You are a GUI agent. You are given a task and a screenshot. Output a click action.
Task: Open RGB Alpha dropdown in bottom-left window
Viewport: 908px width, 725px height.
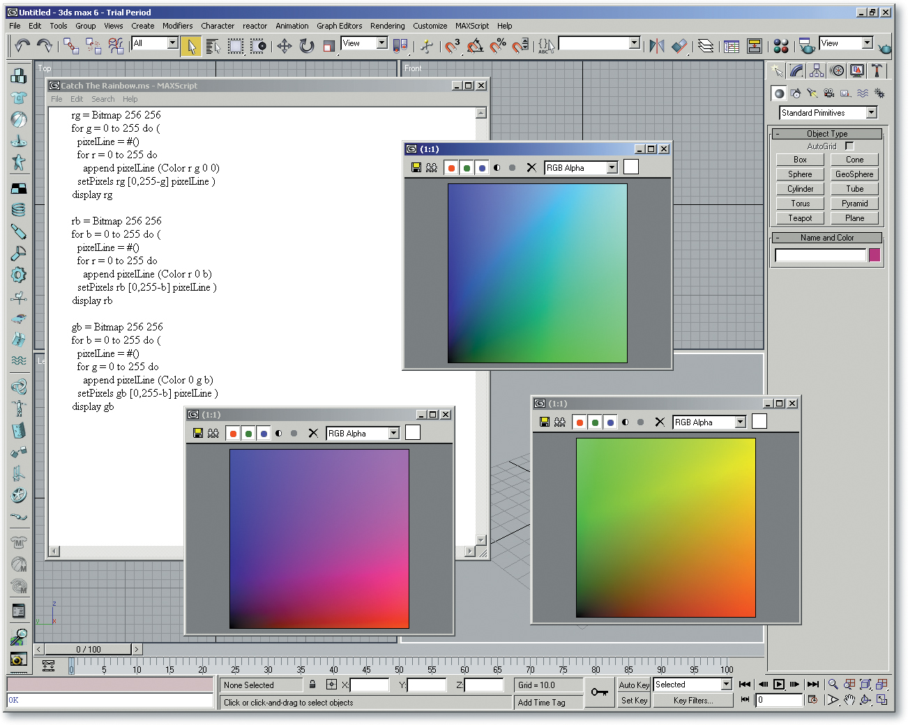coord(393,433)
